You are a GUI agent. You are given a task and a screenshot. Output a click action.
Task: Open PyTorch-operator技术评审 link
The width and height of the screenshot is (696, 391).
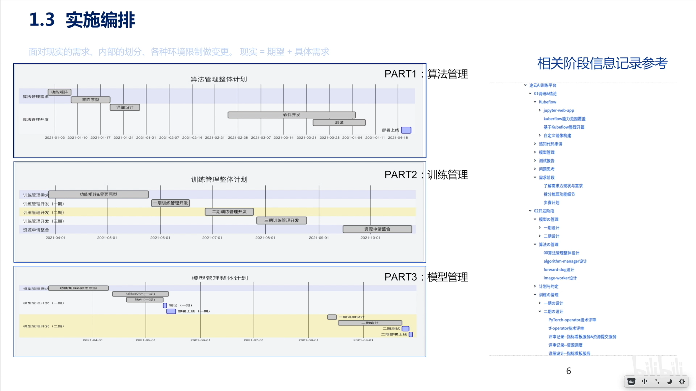tap(572, 320)
